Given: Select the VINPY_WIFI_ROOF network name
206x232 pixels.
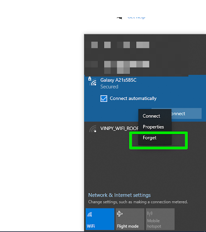Looking at the screenshot, I should (x=119, y=128).
